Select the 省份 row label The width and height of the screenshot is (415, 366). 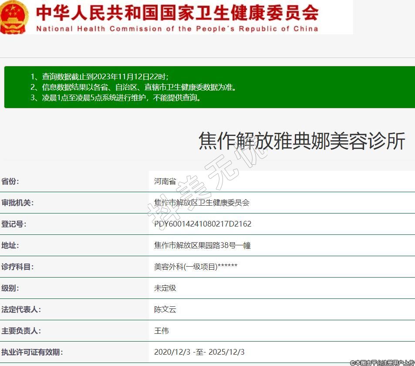(10, 181)
